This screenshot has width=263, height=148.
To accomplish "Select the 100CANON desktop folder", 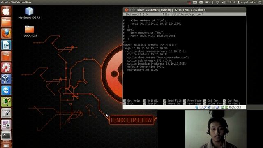I will (30, 31).
